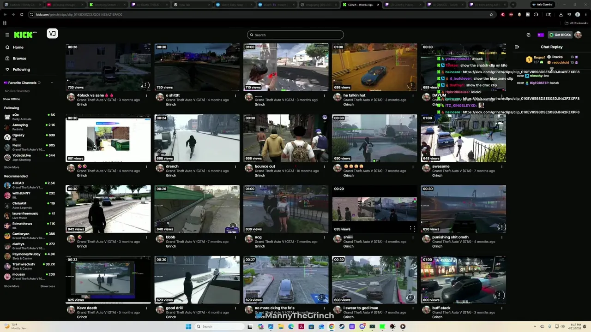Open Flexx channel in Following list
This screenshot has width=591, height=332.
(30, 147)
